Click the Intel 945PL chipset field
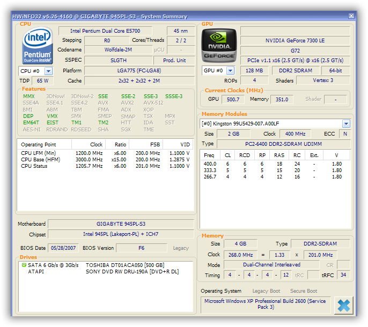 [x=121, y=234]
